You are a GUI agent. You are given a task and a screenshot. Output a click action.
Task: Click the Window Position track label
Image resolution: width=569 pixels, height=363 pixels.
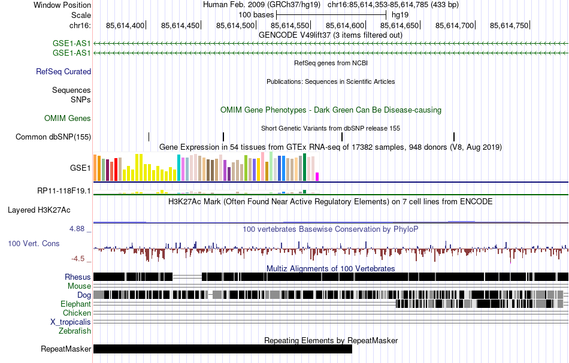62,5
